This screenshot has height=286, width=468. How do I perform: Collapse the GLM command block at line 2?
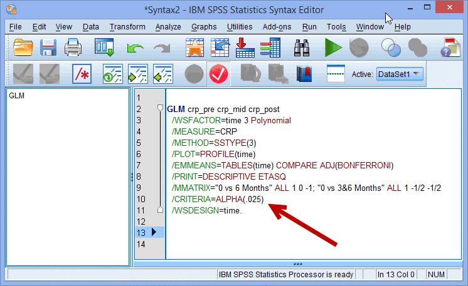(x=160, y=108)
